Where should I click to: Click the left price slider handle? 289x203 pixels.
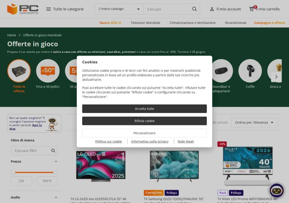pos(13,172)
